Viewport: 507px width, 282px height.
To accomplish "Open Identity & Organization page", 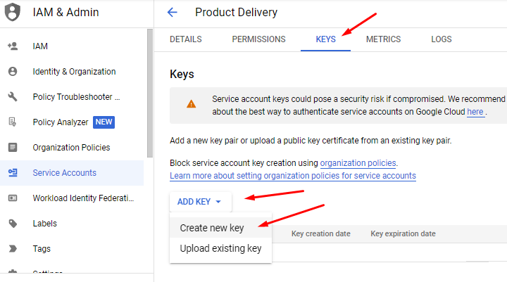I will [x=74, y=72].
